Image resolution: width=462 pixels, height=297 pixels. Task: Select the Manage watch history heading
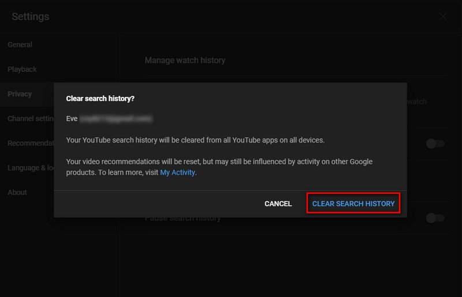click(x=185, y=61)
